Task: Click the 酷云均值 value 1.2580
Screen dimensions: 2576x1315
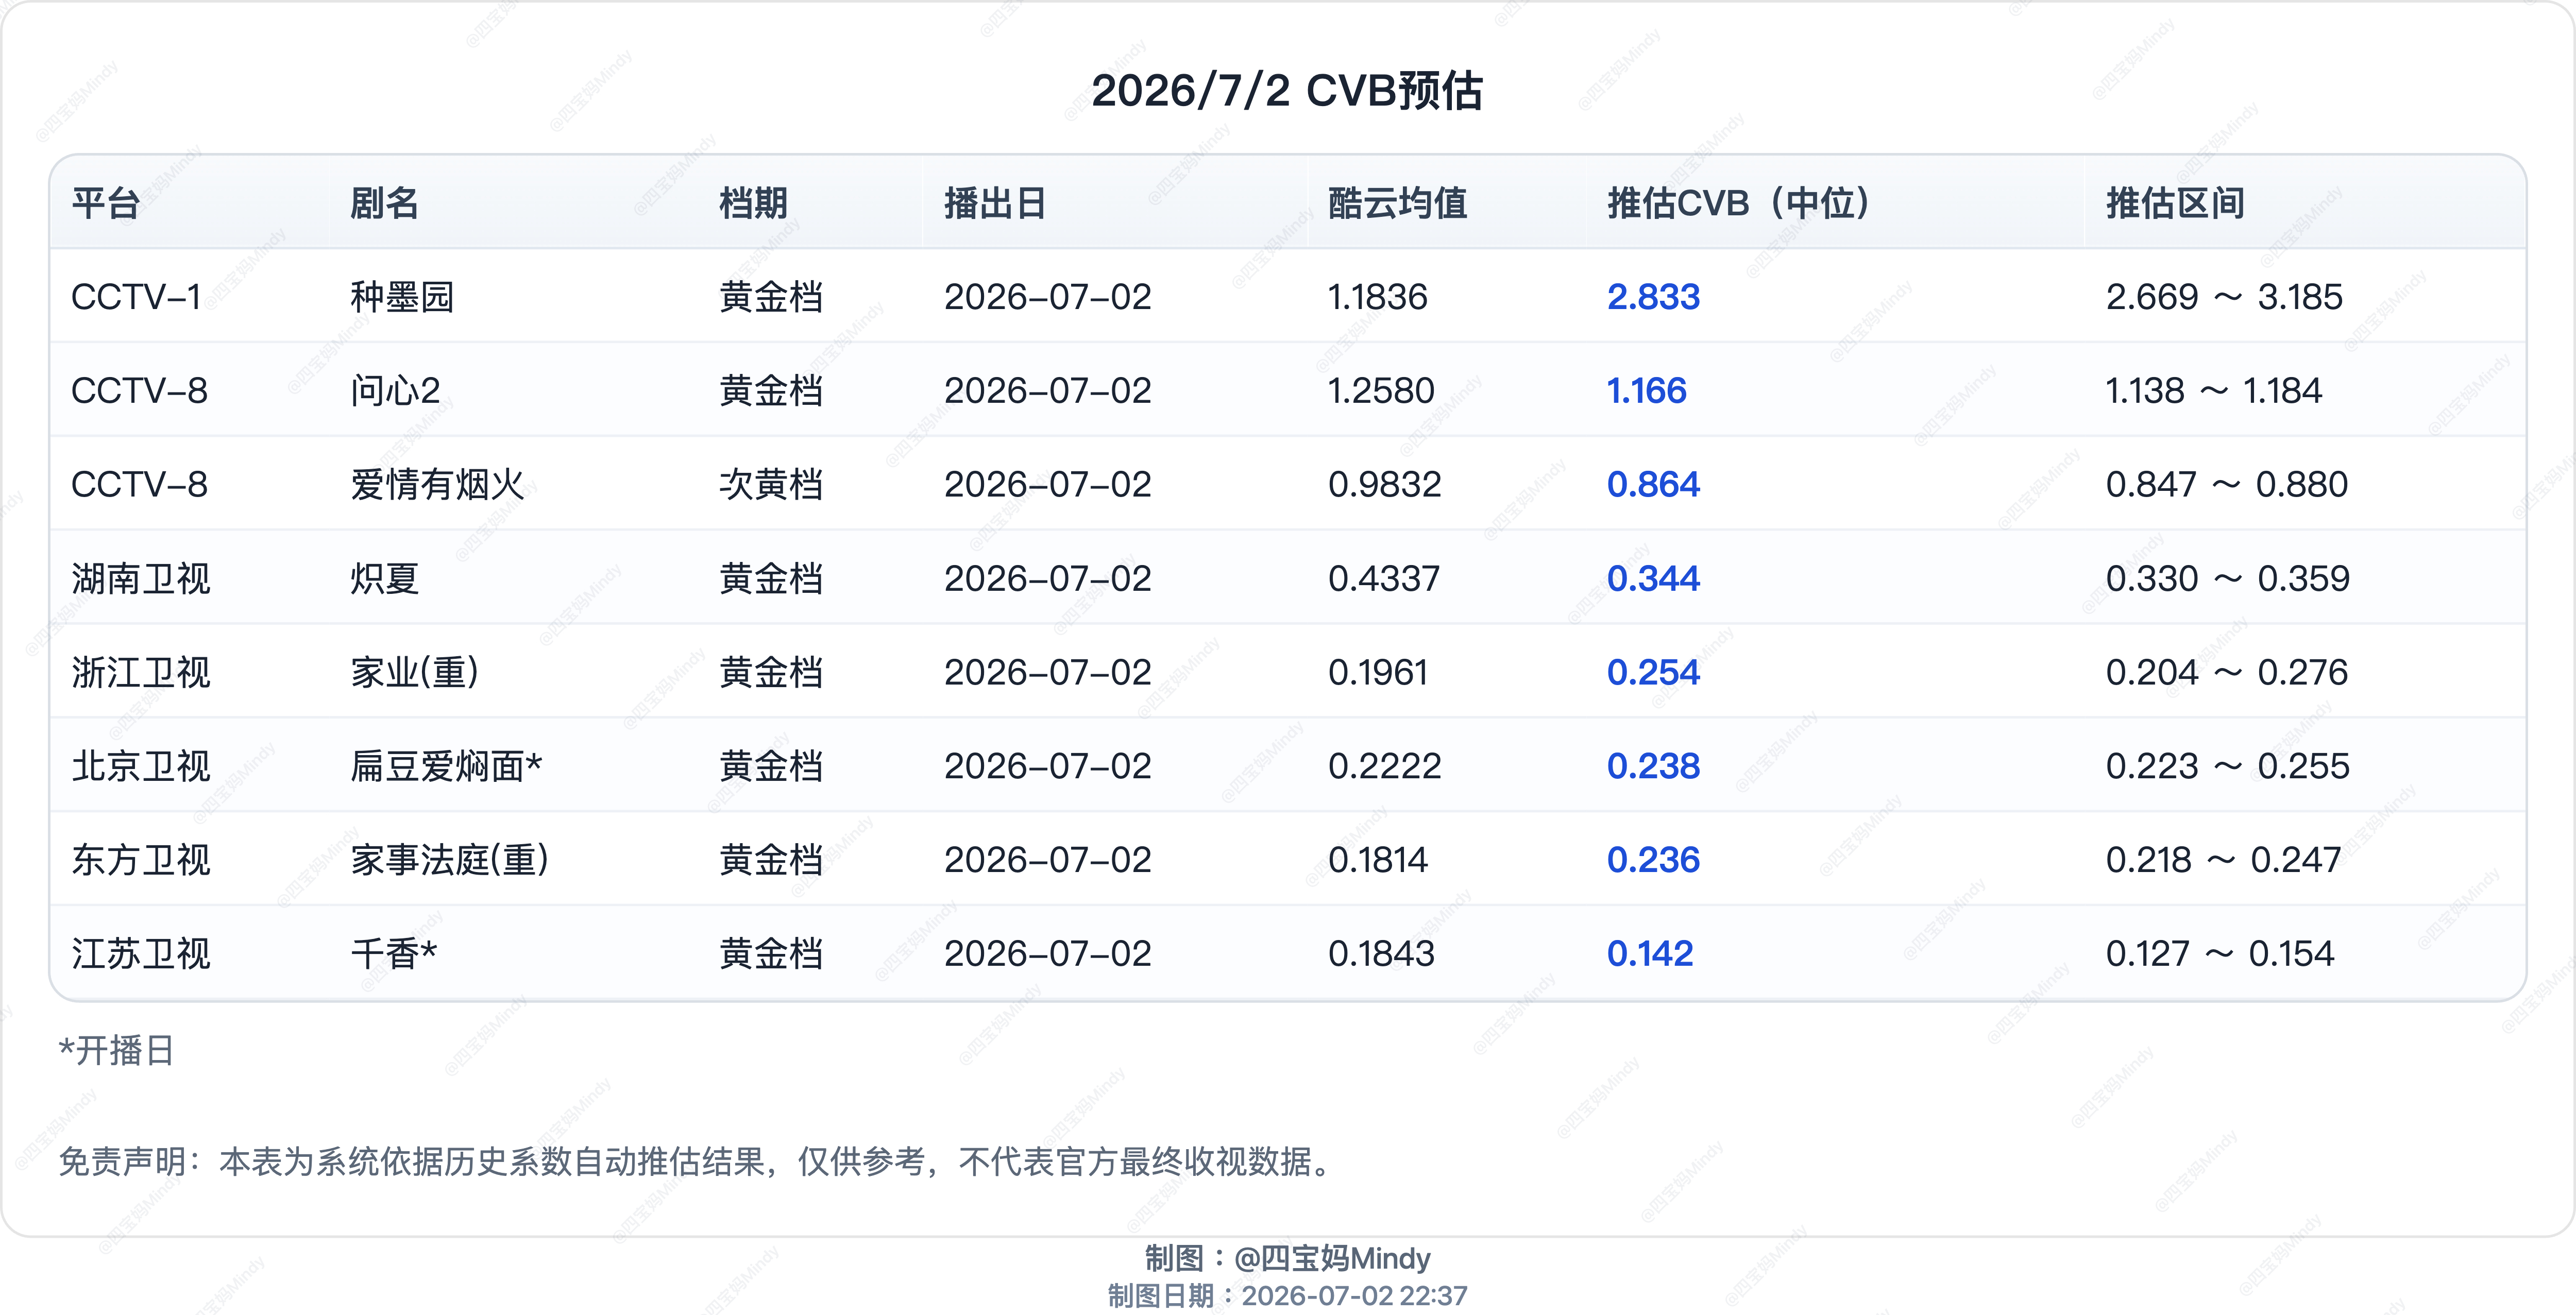Action: point(1381,391)
